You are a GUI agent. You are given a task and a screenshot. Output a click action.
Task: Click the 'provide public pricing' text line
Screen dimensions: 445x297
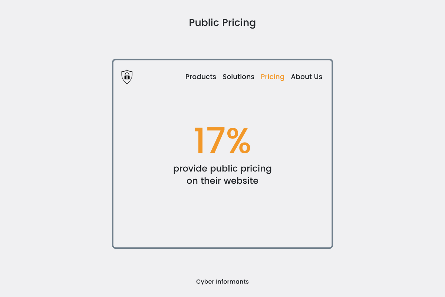(222, 169)
